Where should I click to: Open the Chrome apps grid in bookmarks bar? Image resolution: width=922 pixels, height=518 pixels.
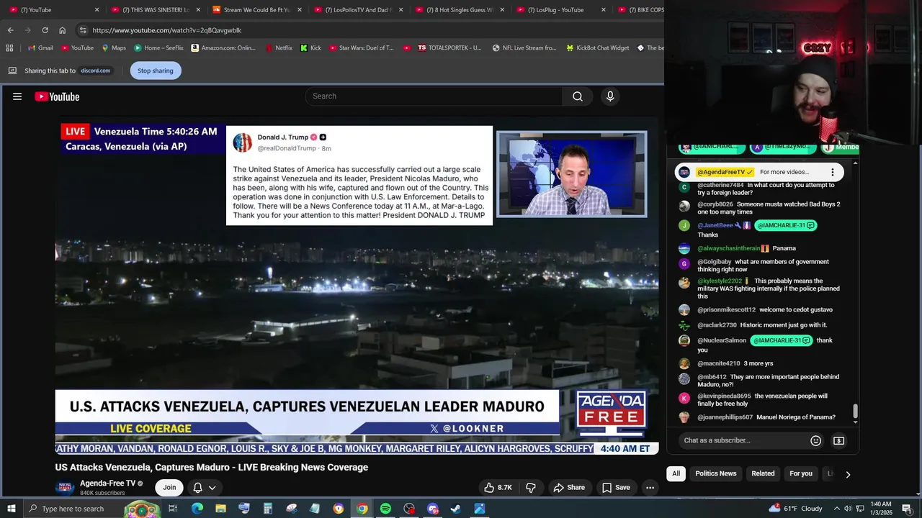[9, 48]
